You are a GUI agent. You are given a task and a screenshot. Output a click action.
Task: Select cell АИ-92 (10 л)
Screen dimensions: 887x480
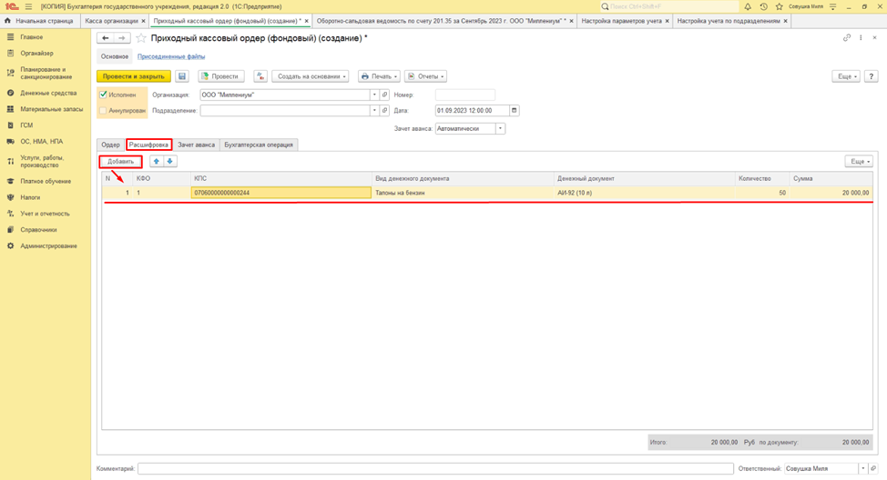click(645, 193)
